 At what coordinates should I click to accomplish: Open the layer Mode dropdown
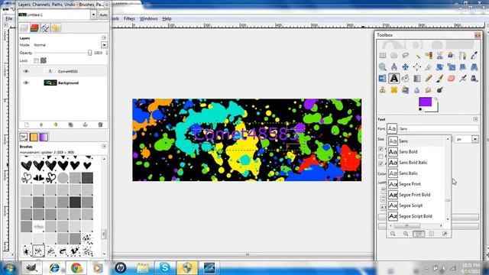tap(104, 45)
